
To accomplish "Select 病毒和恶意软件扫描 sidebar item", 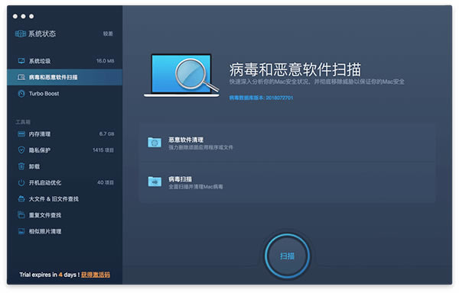I will [x=64, y=77].
